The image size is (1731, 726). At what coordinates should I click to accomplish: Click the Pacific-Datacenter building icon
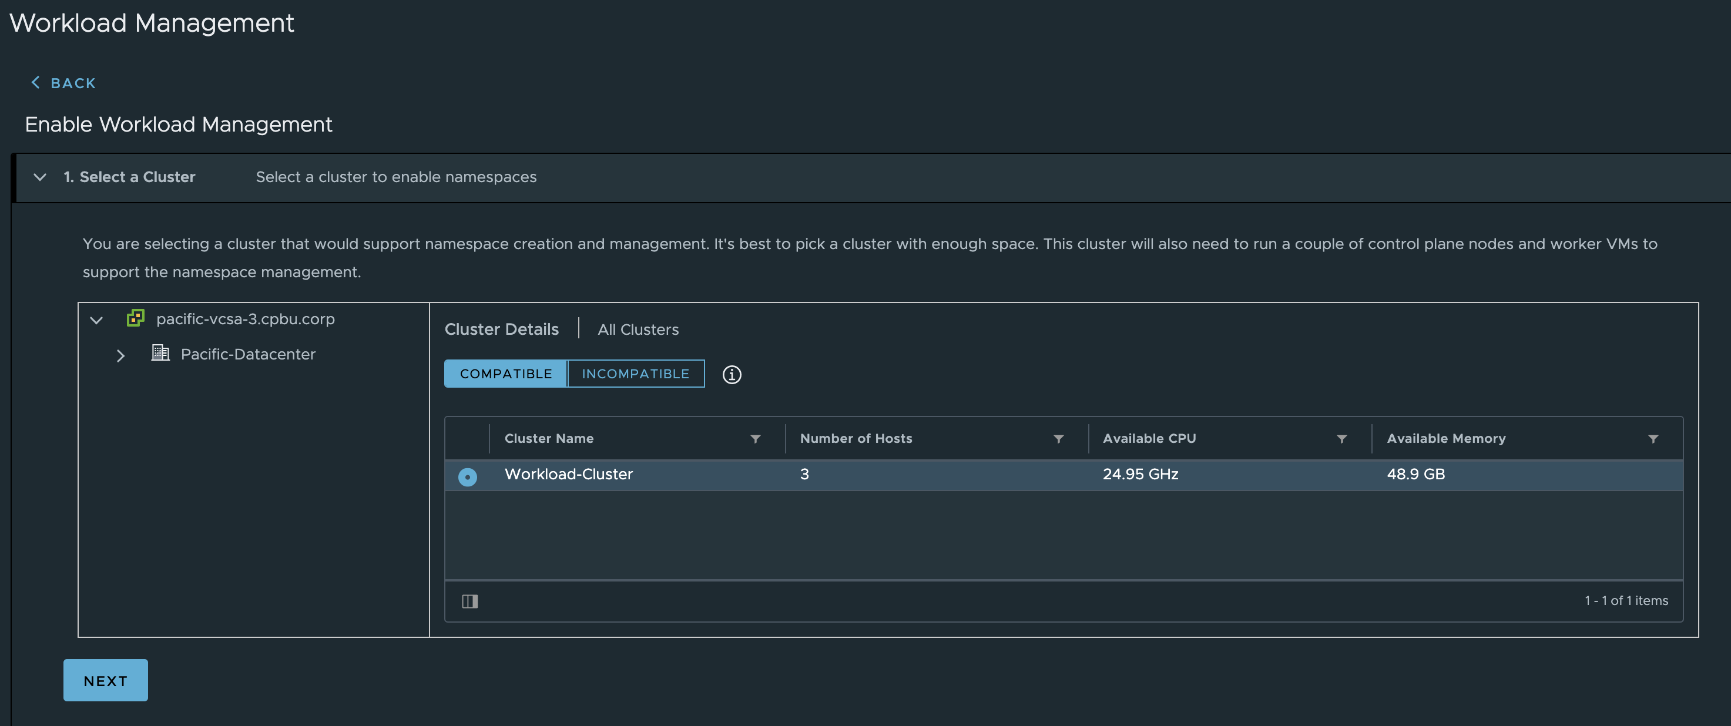click(x=160, y=352)
